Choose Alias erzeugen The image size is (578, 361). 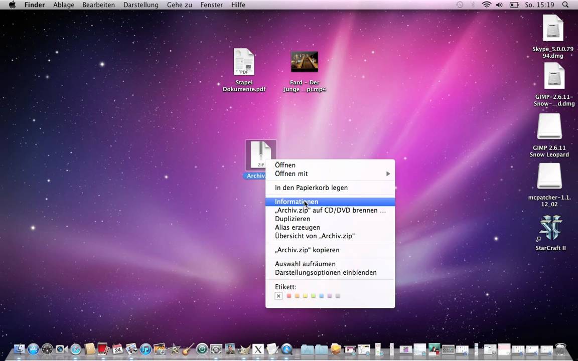[330, 227]
